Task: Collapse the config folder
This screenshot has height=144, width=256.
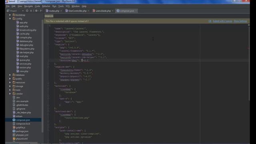Action: [10, 19]
